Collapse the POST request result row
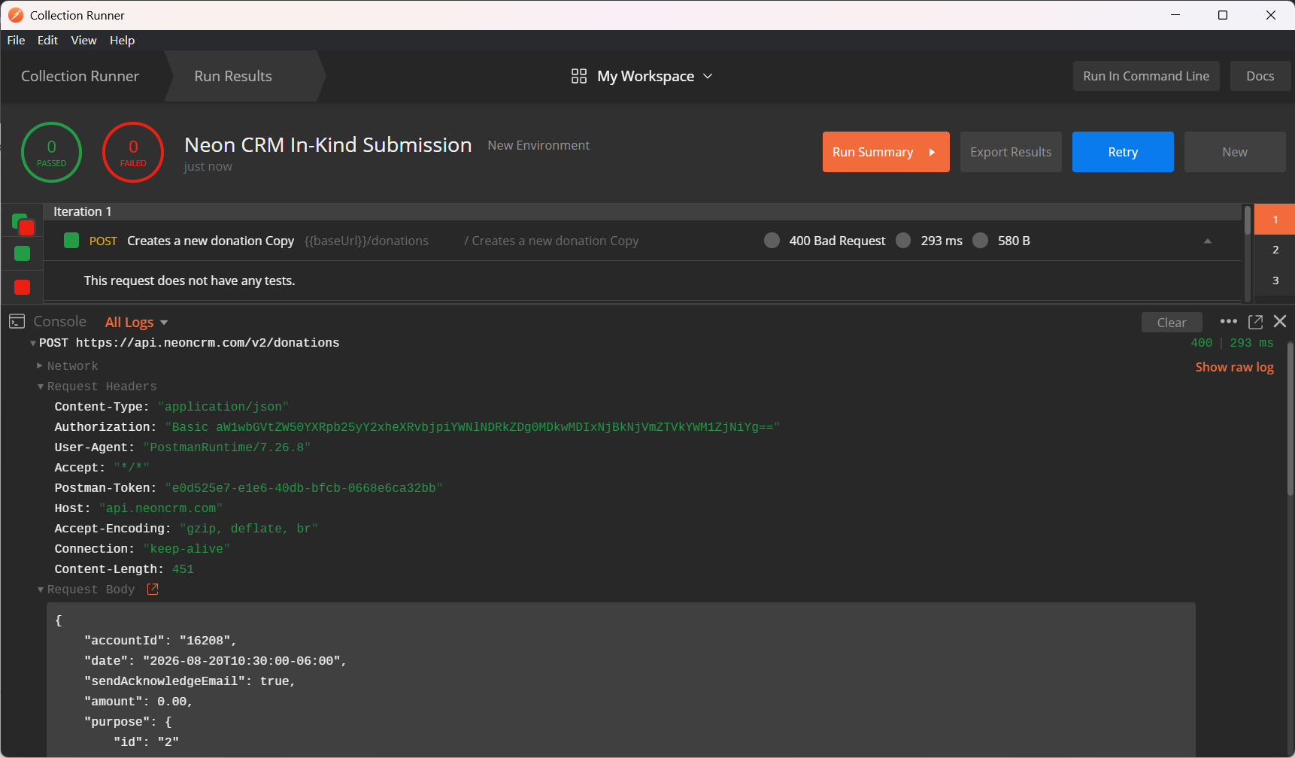 click(1208, 241)
